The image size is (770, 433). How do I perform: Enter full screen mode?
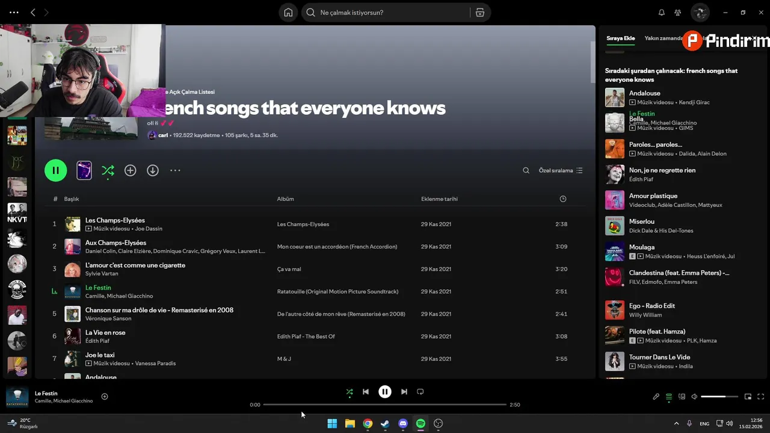(761, 397)
